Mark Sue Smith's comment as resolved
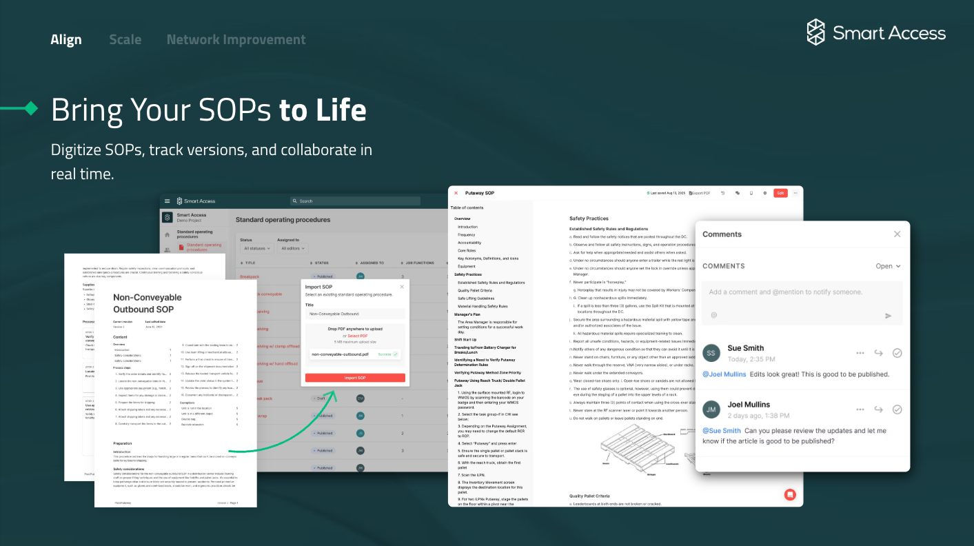The image size is (974, 546). [x=897, y=353]
